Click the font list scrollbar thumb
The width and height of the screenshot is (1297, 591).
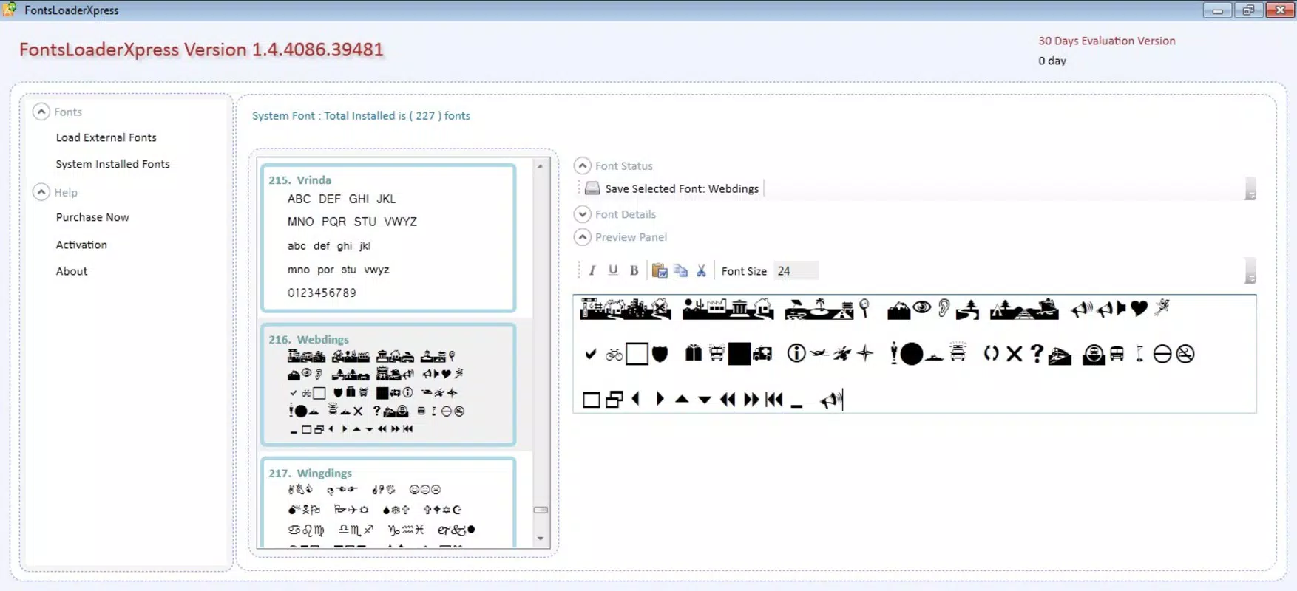click(x=541, y=510)
